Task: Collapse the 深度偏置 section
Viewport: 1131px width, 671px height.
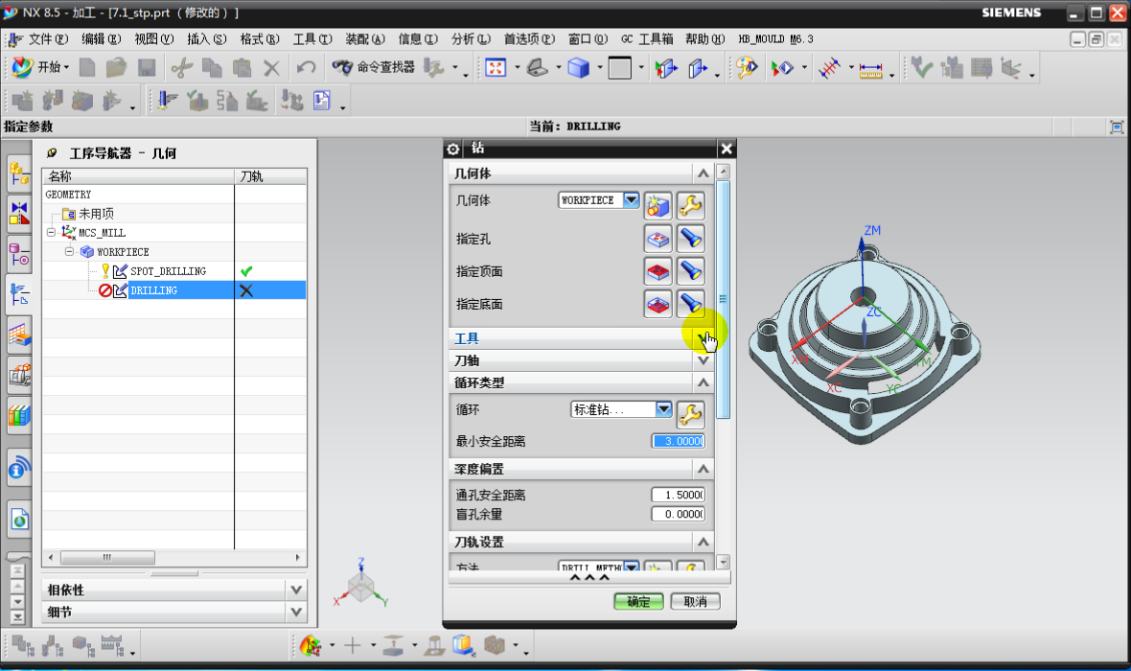Action: click(703, 470)
